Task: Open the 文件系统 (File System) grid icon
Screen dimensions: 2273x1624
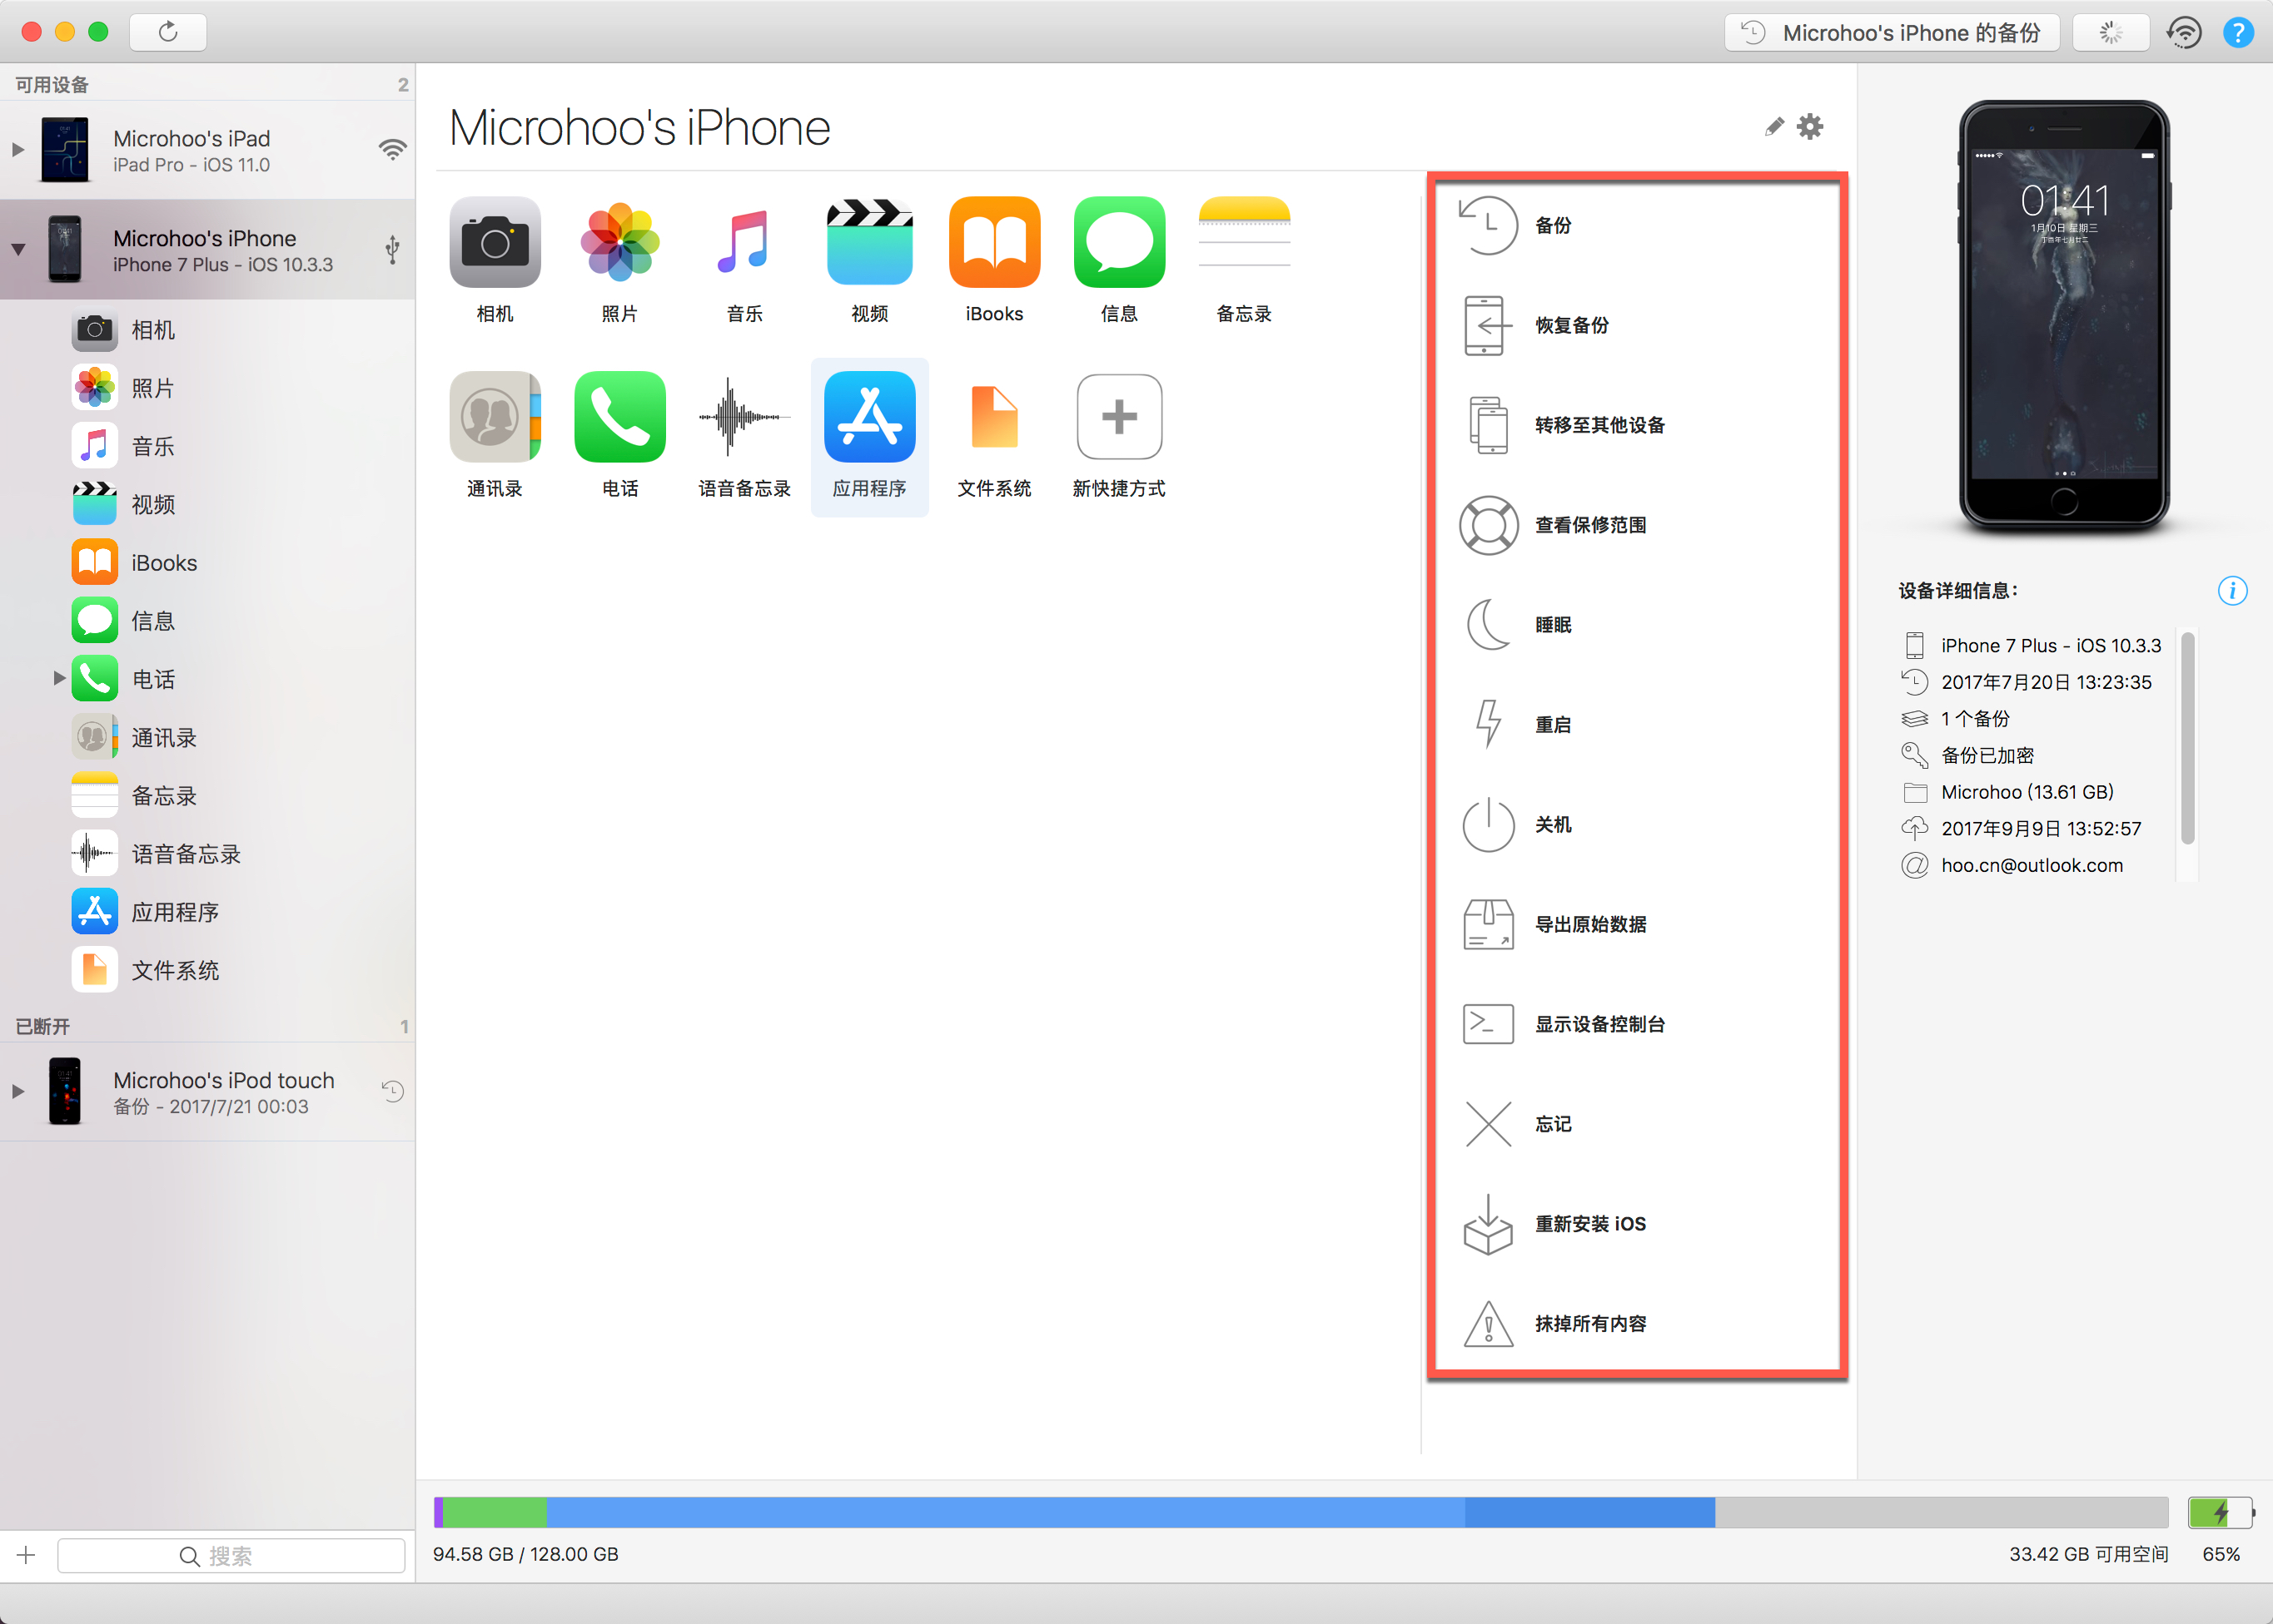Action: 994,417
